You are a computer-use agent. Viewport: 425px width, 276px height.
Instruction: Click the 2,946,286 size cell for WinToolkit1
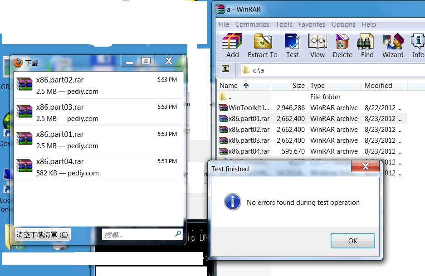(x=291, y=108)
